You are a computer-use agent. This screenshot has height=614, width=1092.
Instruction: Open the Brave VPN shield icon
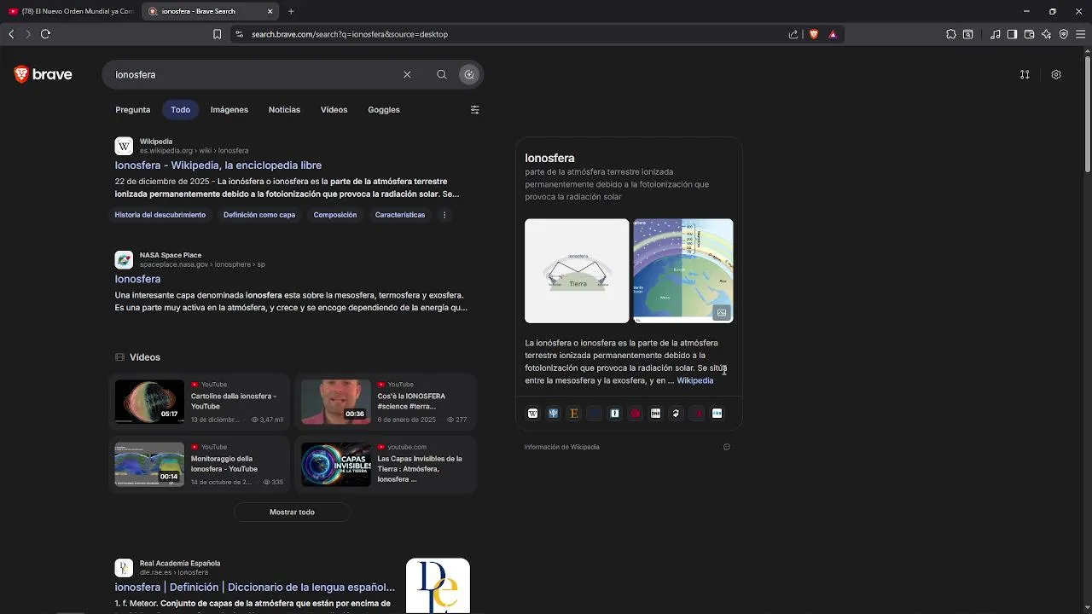click(1064, 34)
